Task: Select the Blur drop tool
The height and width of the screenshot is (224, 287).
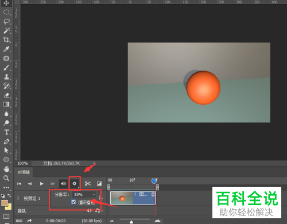Action: click(x=6, y=114)
